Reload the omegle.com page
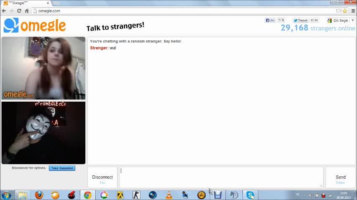Viewport: 357px width, 200px height. (x=19, y=11)
